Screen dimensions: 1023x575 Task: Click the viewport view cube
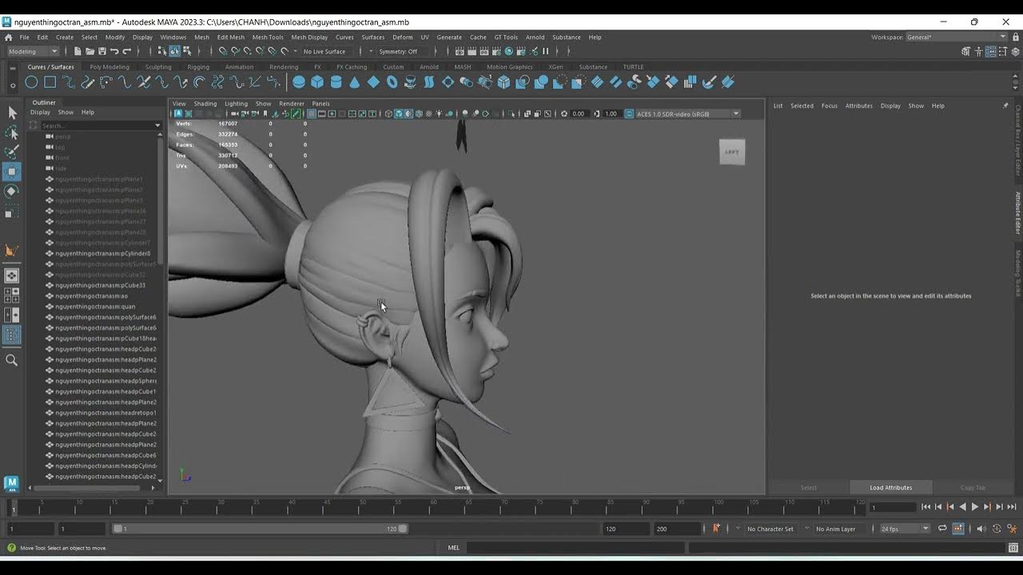(x=732, y=152)
